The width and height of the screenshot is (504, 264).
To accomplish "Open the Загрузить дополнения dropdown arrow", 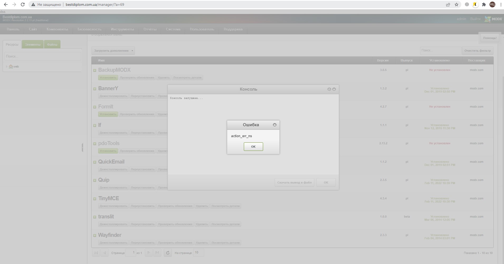I will pyautogui.click(x=132, y=50).
